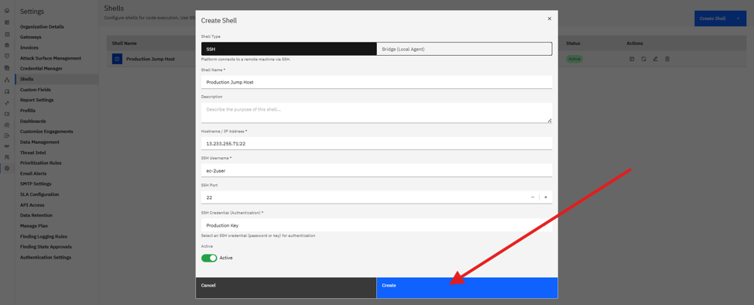Open Invoices in settings menu
754x305 pixels.
(29, 48)
